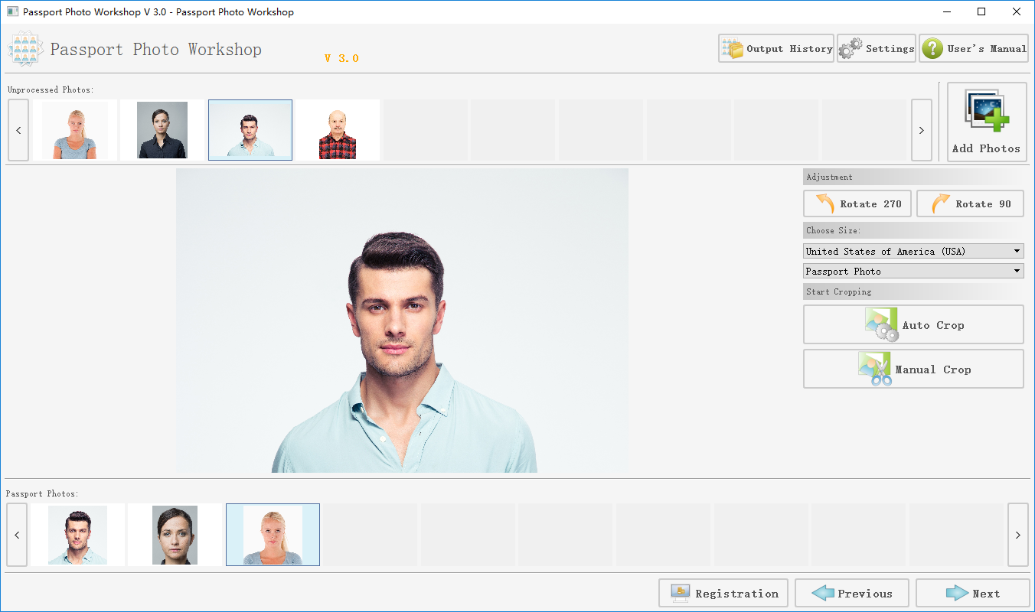Image resolution: width=1035 pixels, height=612 pixels.
Task: Click the Manual Crop scissors icon
Action: coord(875,369)
